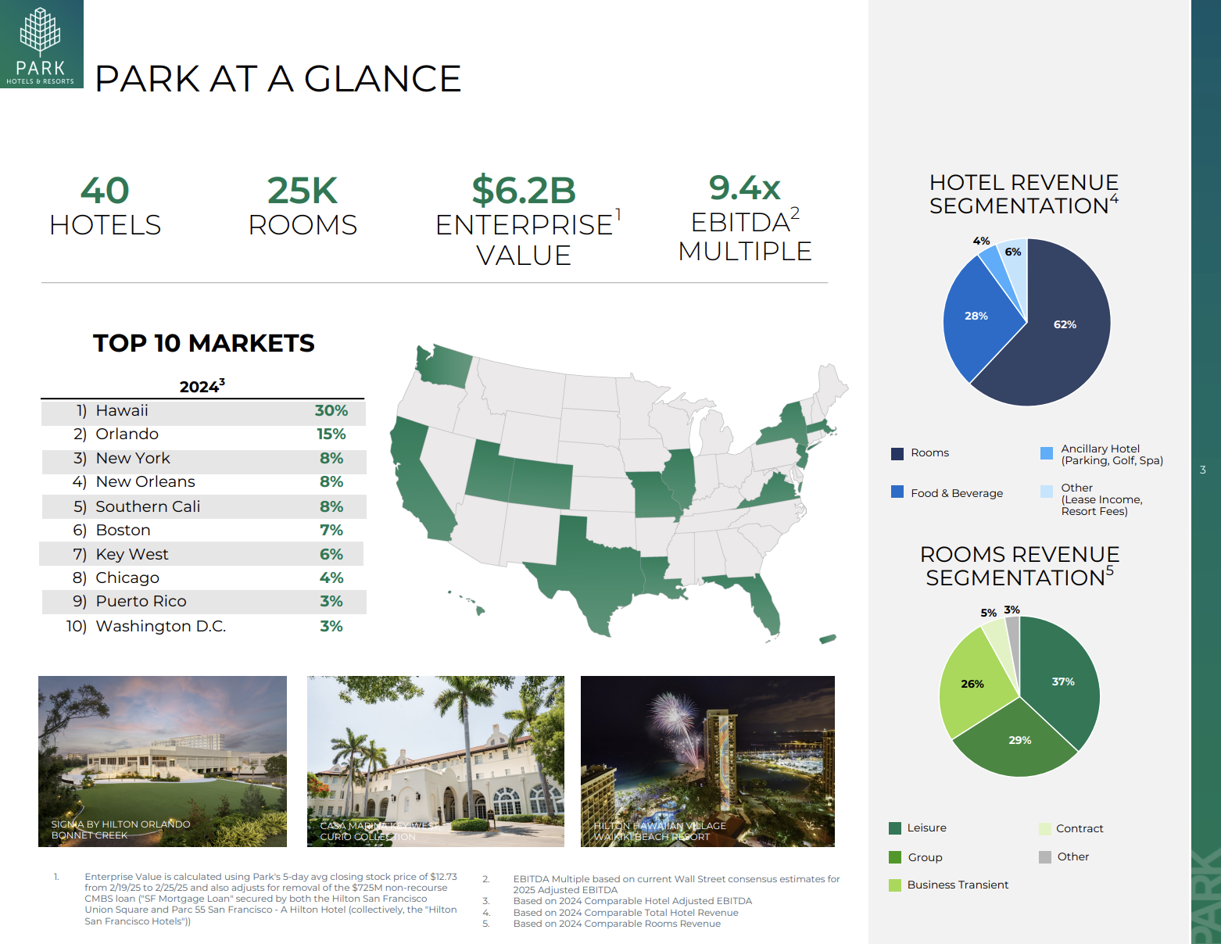Click the Other (Lease Income) legend swatch

(1047, 492)
